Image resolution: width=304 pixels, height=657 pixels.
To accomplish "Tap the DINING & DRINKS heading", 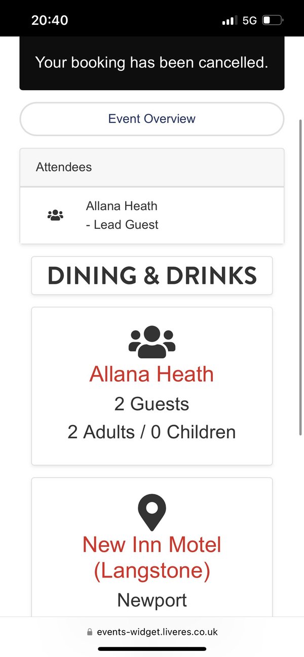I will pyautogui.click(x=152, y=275).
